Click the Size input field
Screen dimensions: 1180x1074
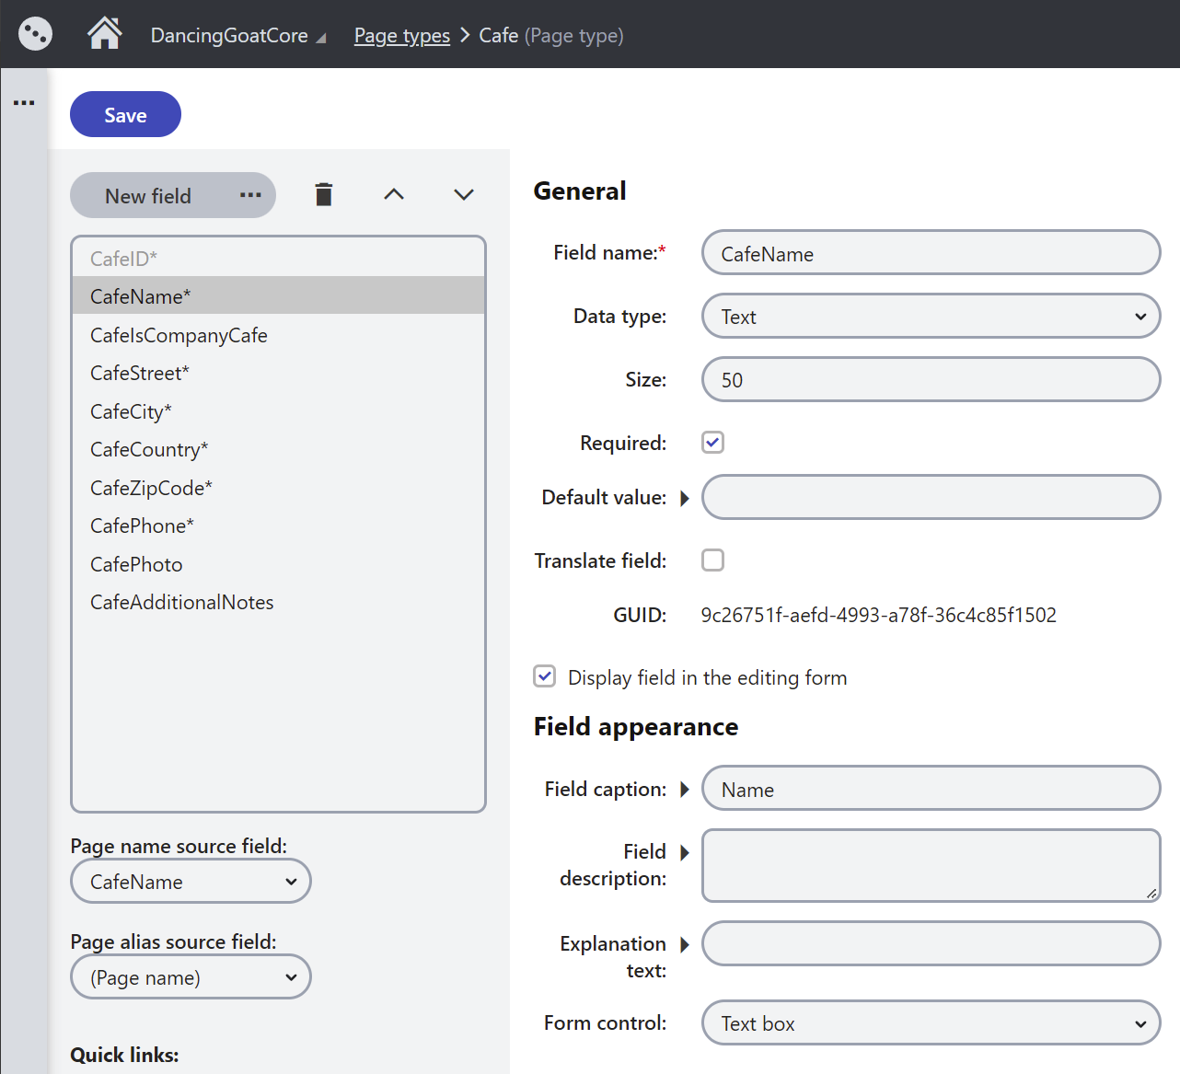point(931,379)
